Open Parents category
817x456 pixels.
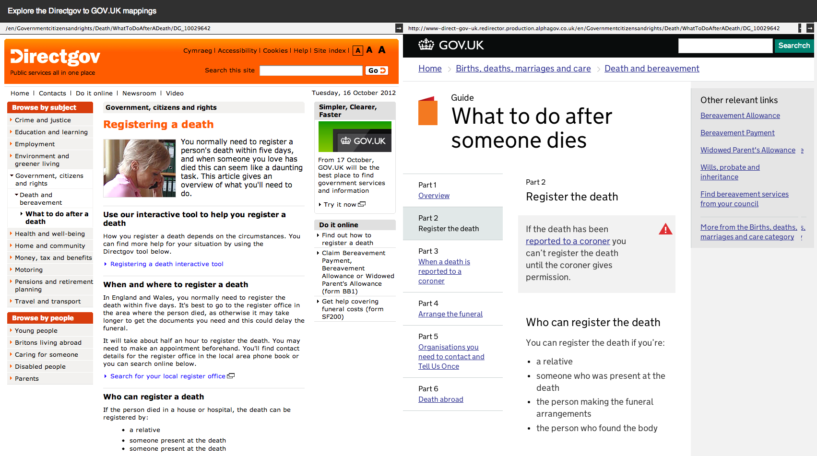(x=27, y=379)
